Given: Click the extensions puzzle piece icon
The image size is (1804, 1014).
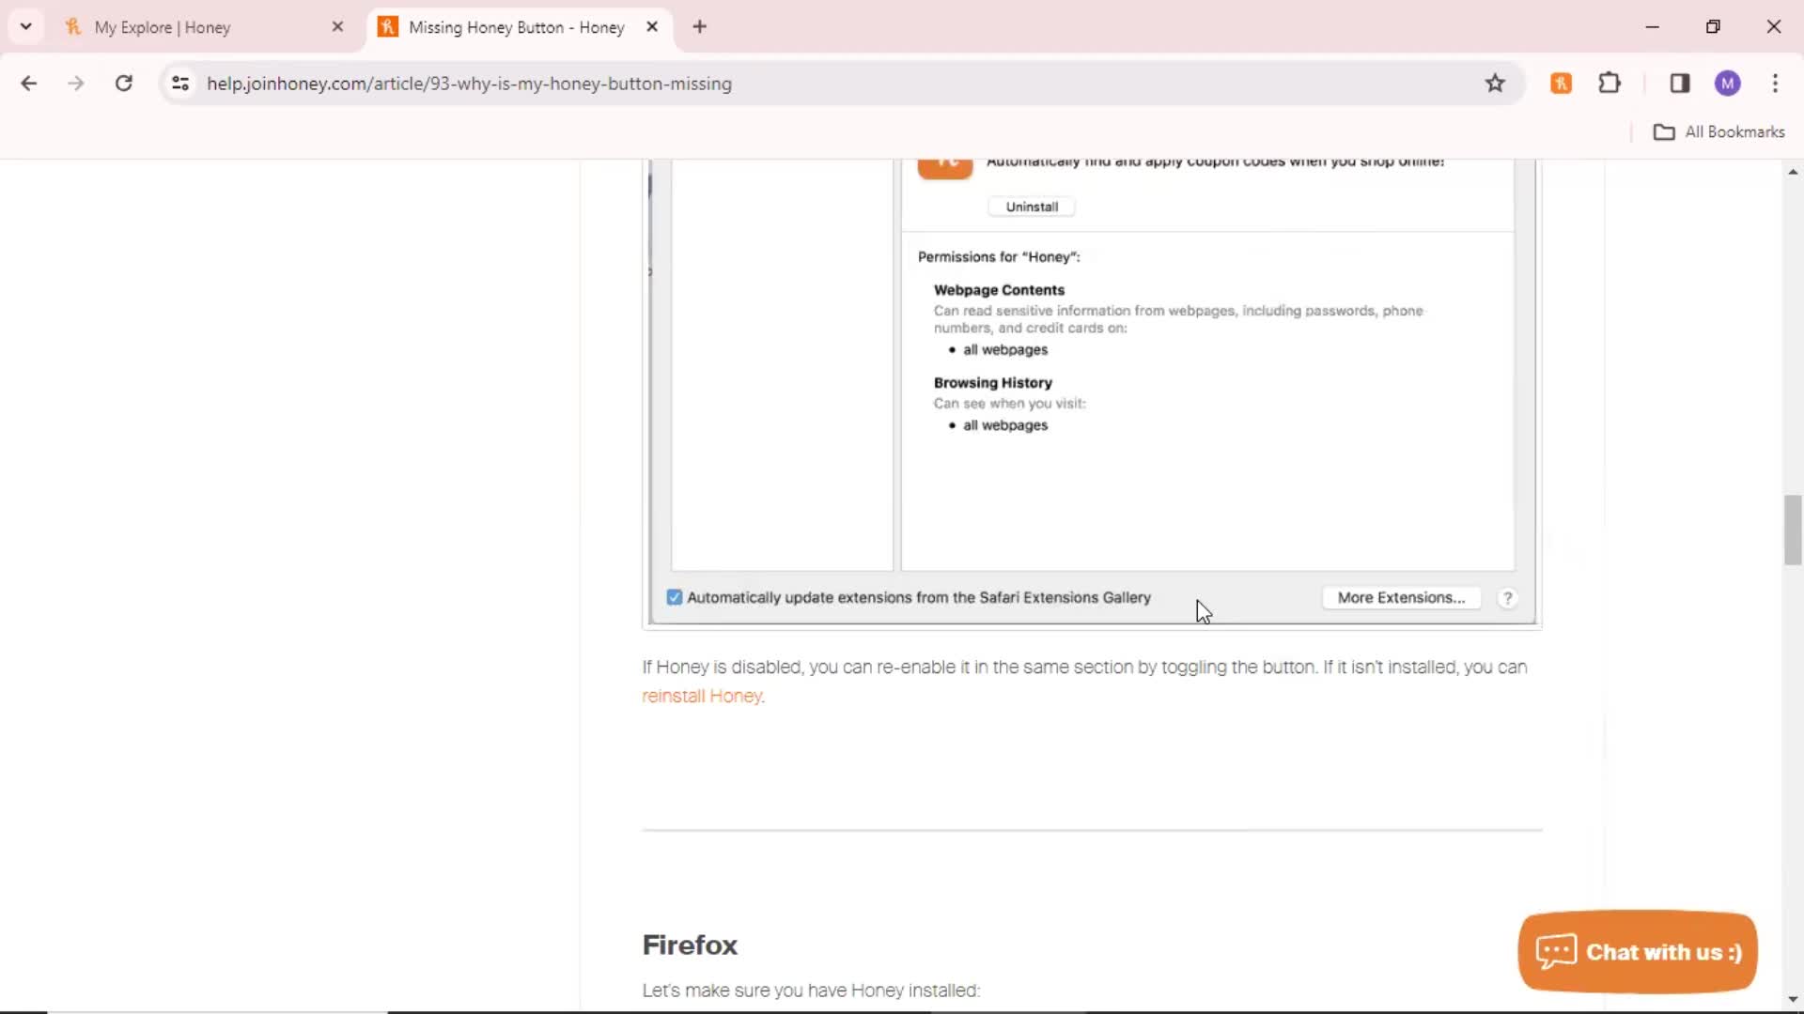Looking at the screenshot, I should 1610,83.
